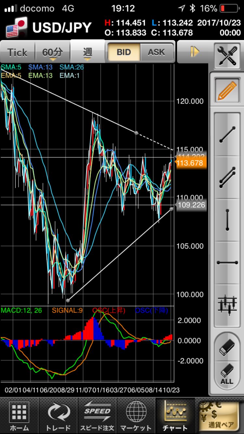Tap the lower trend line start handle
The image size is (244, 434).
point(68,300)
